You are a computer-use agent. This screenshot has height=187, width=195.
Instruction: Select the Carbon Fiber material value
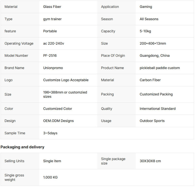pyautogui.click(x=150, y=80)
